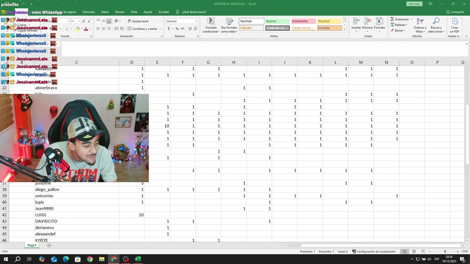The width and height of the screenshot is (470, 264).
Task: Click the zoom slider handle
Action: coord(445,252)
